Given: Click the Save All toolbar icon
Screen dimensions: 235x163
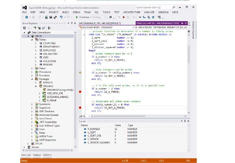Looking at the screenshot, I should point(55,17).
